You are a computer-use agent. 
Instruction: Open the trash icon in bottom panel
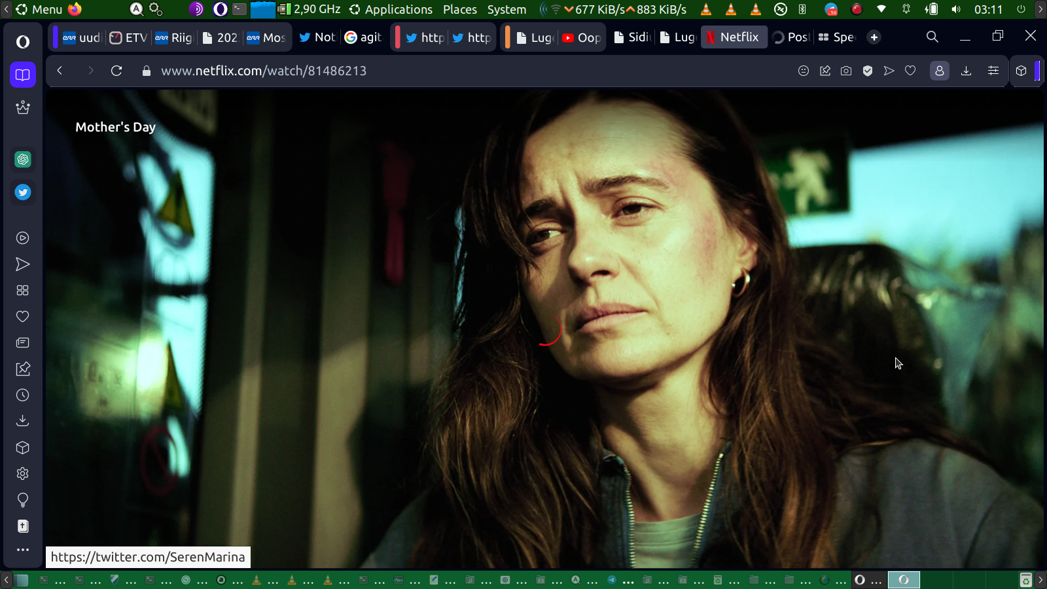[1026, 580]
